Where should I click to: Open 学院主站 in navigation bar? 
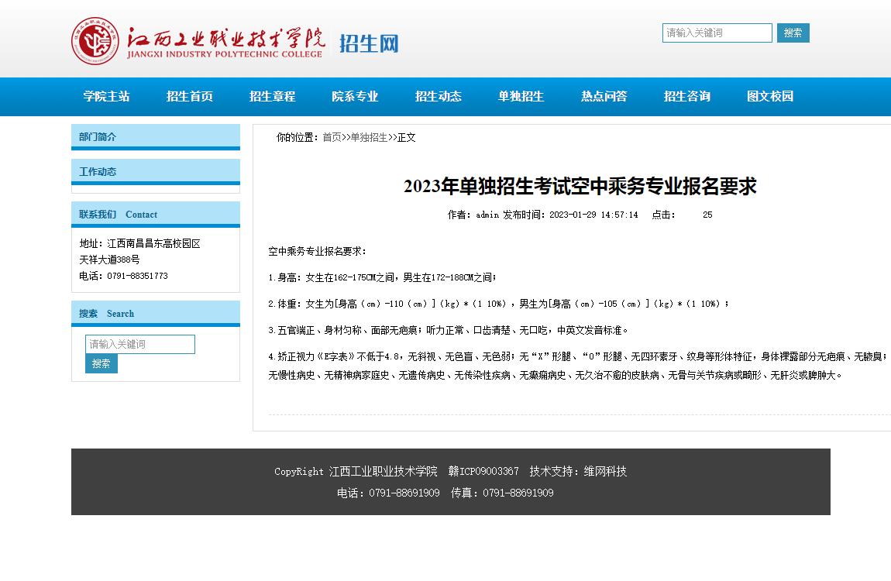(107, 97)
